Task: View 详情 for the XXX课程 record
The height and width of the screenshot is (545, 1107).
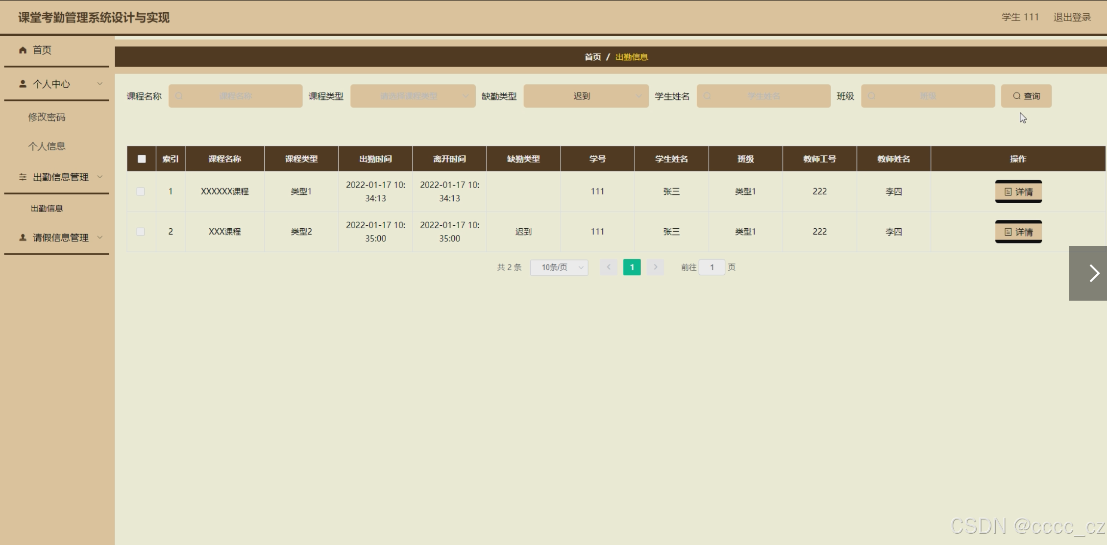Action: point(1018,232)
